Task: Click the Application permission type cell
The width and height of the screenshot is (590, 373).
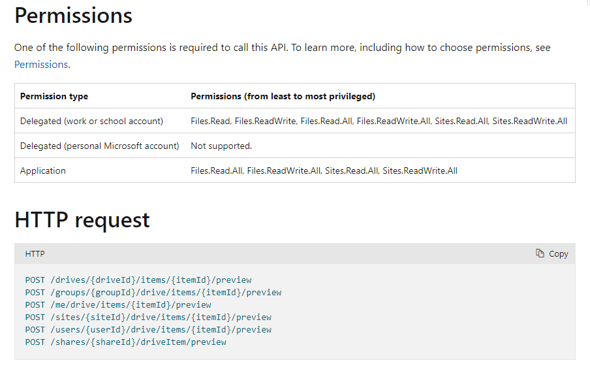Action: [43, 170]
